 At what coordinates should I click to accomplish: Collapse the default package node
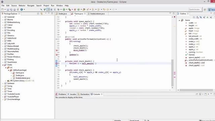(x=8, y=70)
